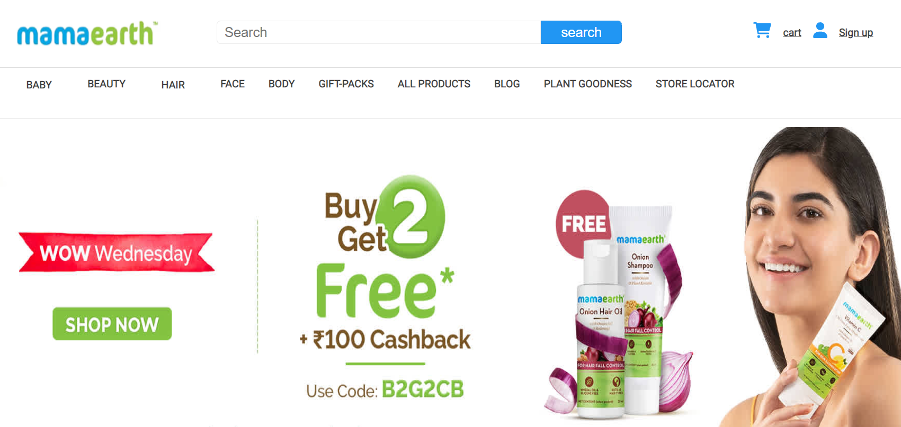Click the user profile icon
The image size is (901, 427).
(820, 30)
